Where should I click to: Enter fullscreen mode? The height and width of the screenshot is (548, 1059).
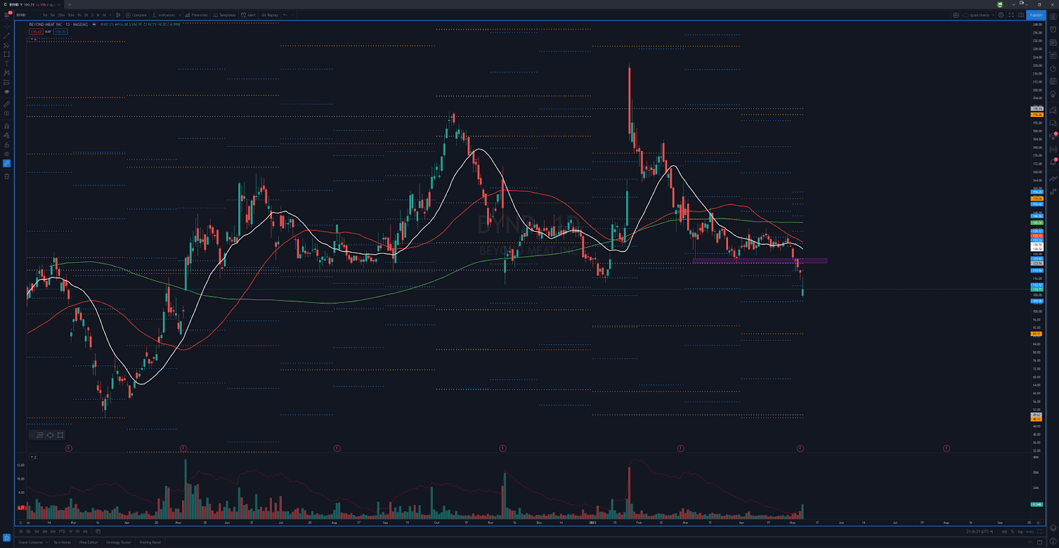pos(1011,15)
